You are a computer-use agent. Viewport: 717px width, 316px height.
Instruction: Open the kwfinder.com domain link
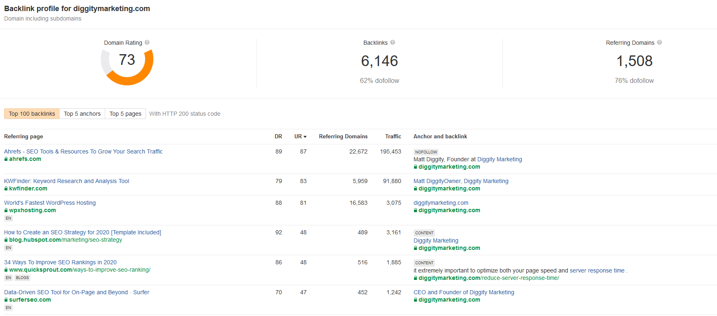pyautogui.click(x=28, y=188)
